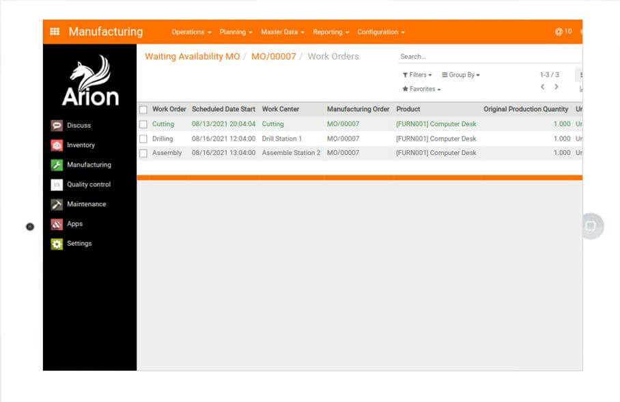This screenshot has height=402, width=620.
Task: Click Drill Station 1 work center cell
Action: click(281, 139)
